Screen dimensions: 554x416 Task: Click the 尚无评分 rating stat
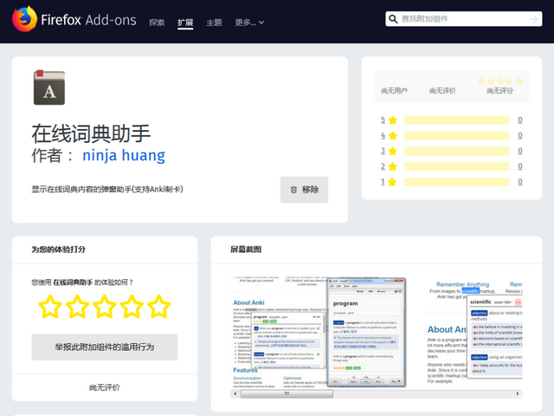coord(500,91)
